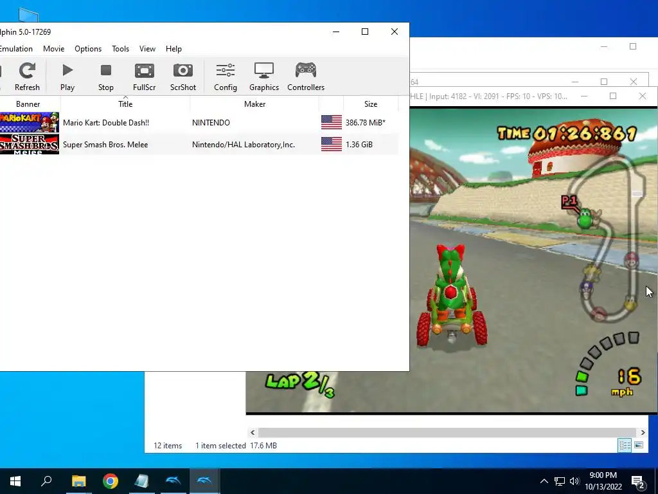Click Nintendo/HAL Laboratory,Inc. maker cell
Screen dimensions: 658x494
click(x=244, y=145)
